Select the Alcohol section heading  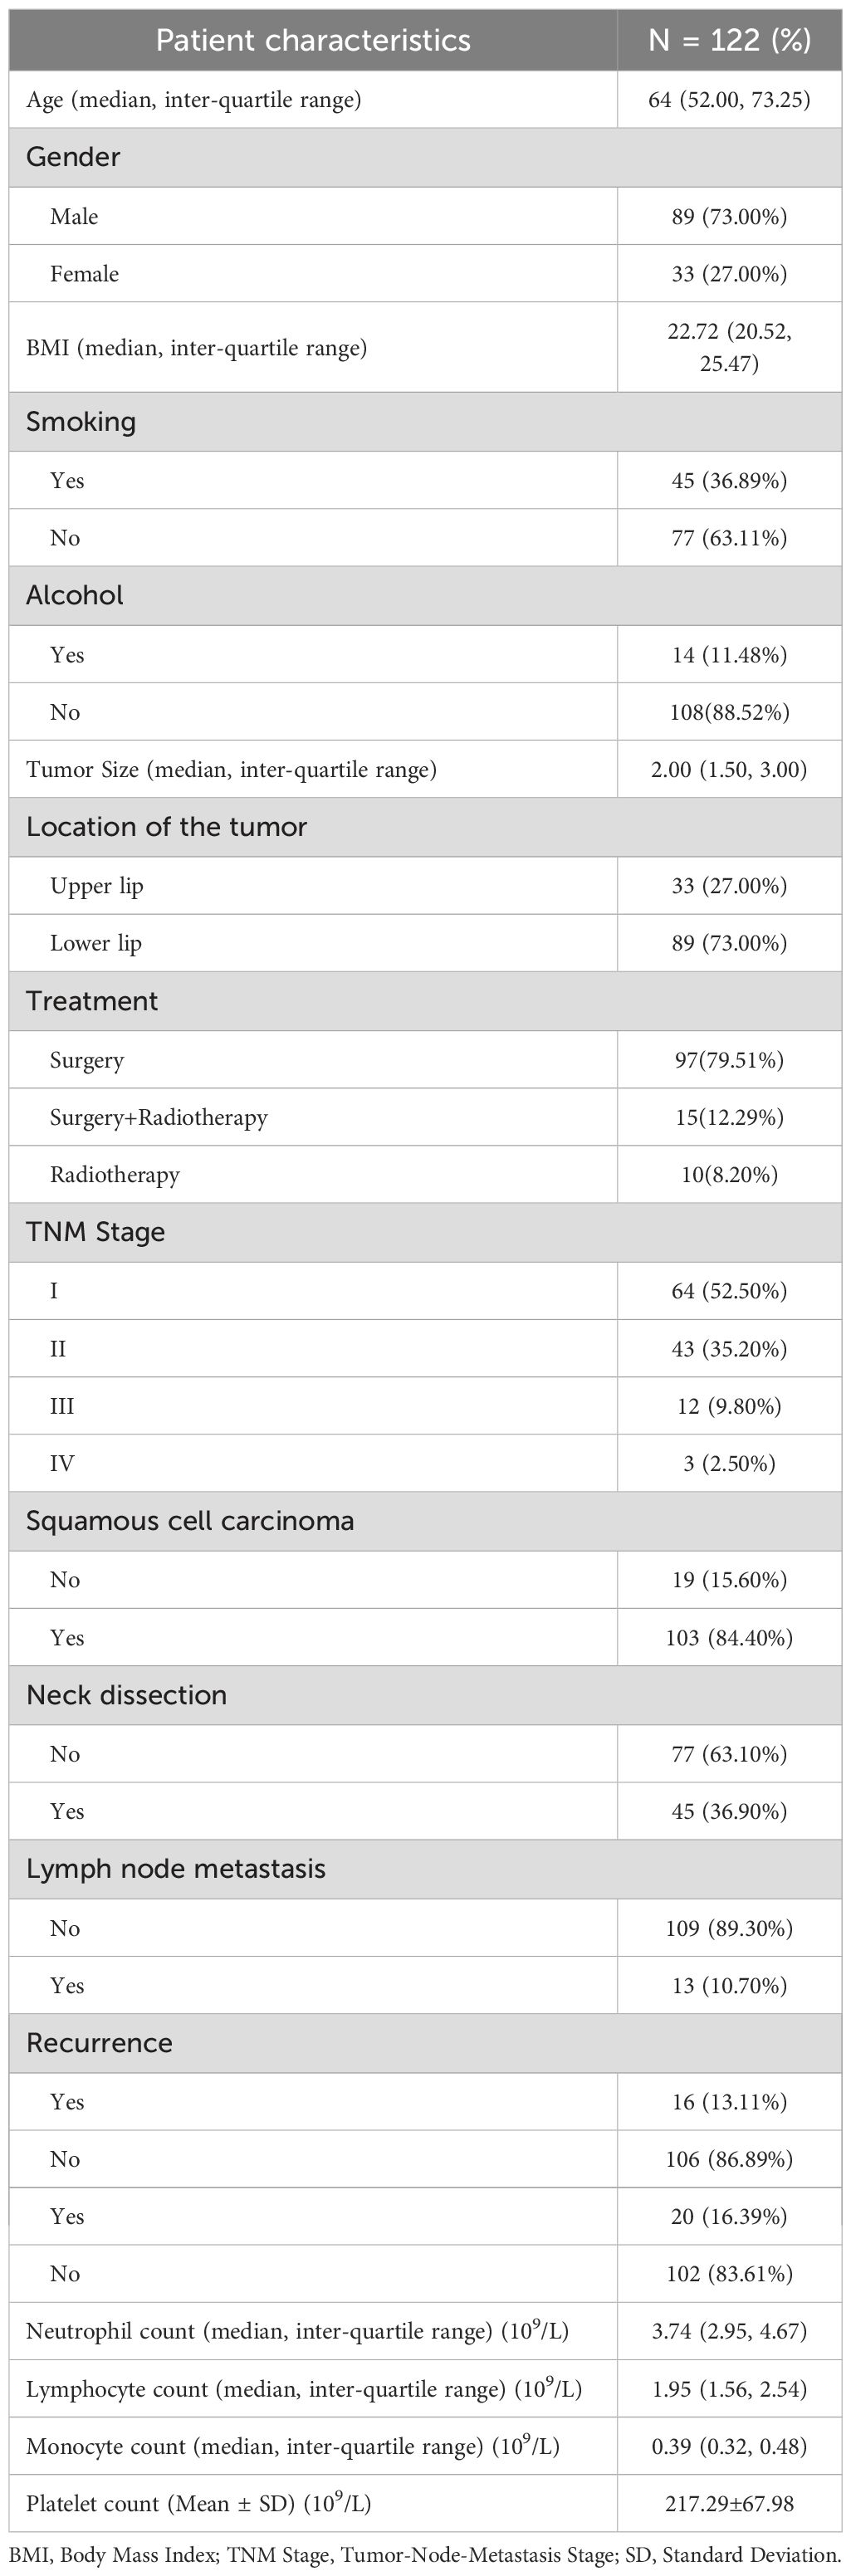click(75, 595)
